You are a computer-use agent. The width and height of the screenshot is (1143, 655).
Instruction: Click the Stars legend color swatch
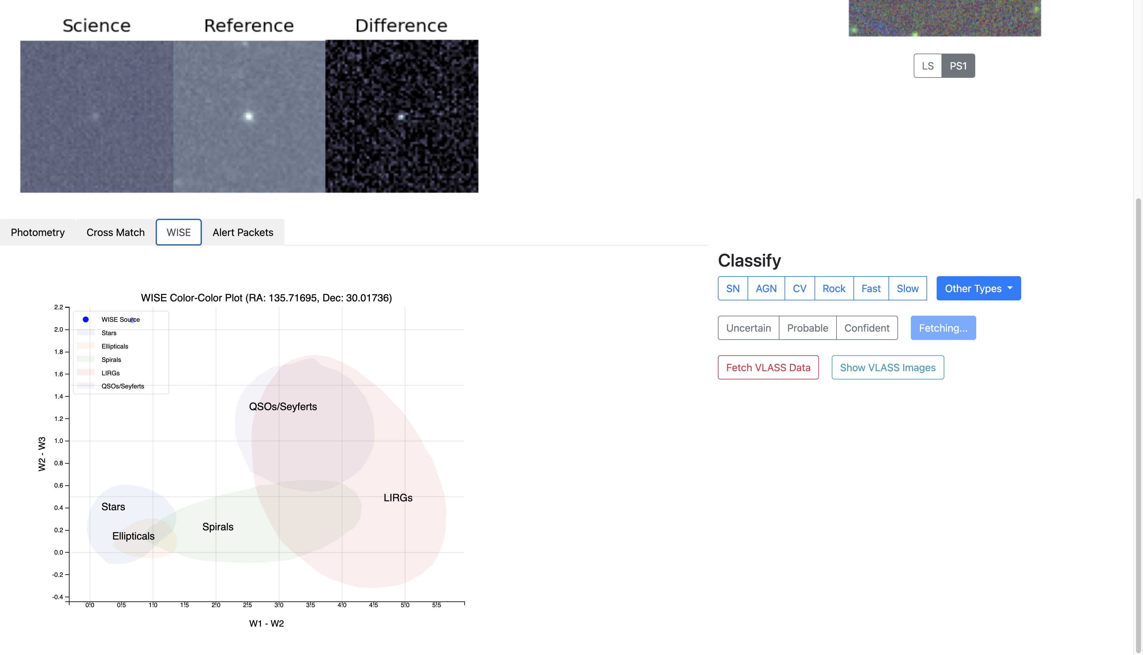pyautogui.click(x=85, y=333)
